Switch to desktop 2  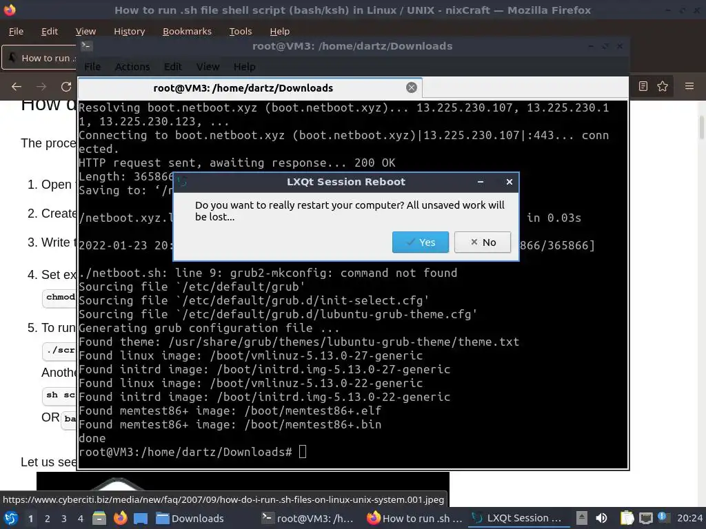[48, 519]
